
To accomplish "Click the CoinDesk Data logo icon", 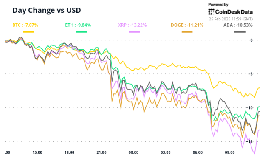I will (x=211, y=12).
